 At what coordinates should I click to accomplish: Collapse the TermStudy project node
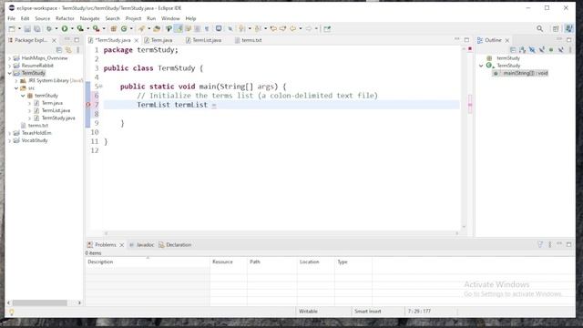click(10, 73)
